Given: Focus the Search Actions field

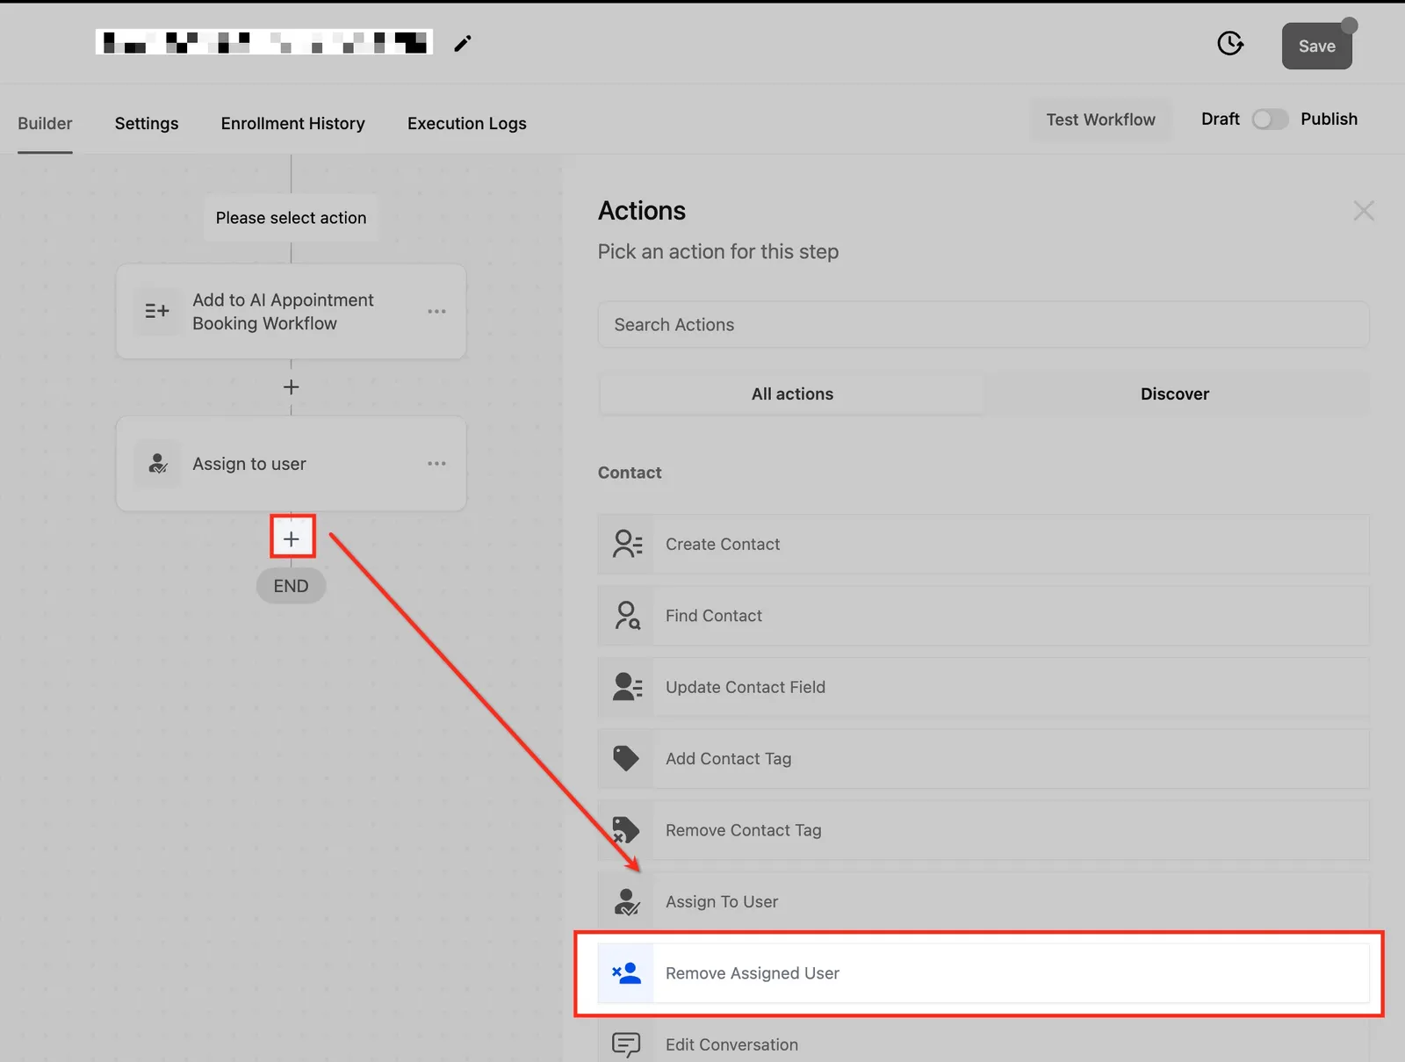Looking at the screenshot, I should click(983, 325).
